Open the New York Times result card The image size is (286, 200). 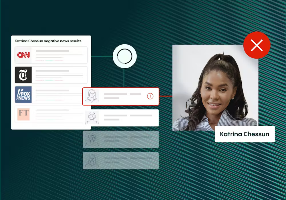51,75
